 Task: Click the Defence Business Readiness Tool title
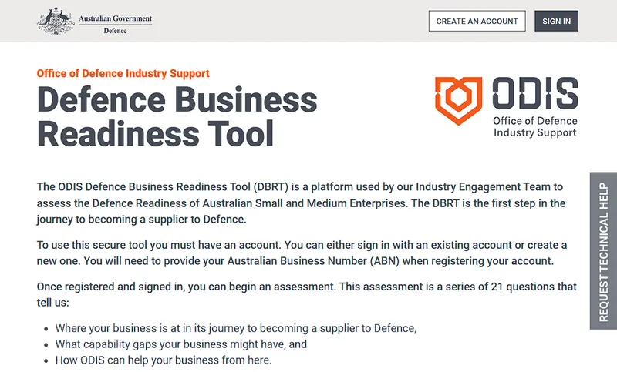click(177, 116)
